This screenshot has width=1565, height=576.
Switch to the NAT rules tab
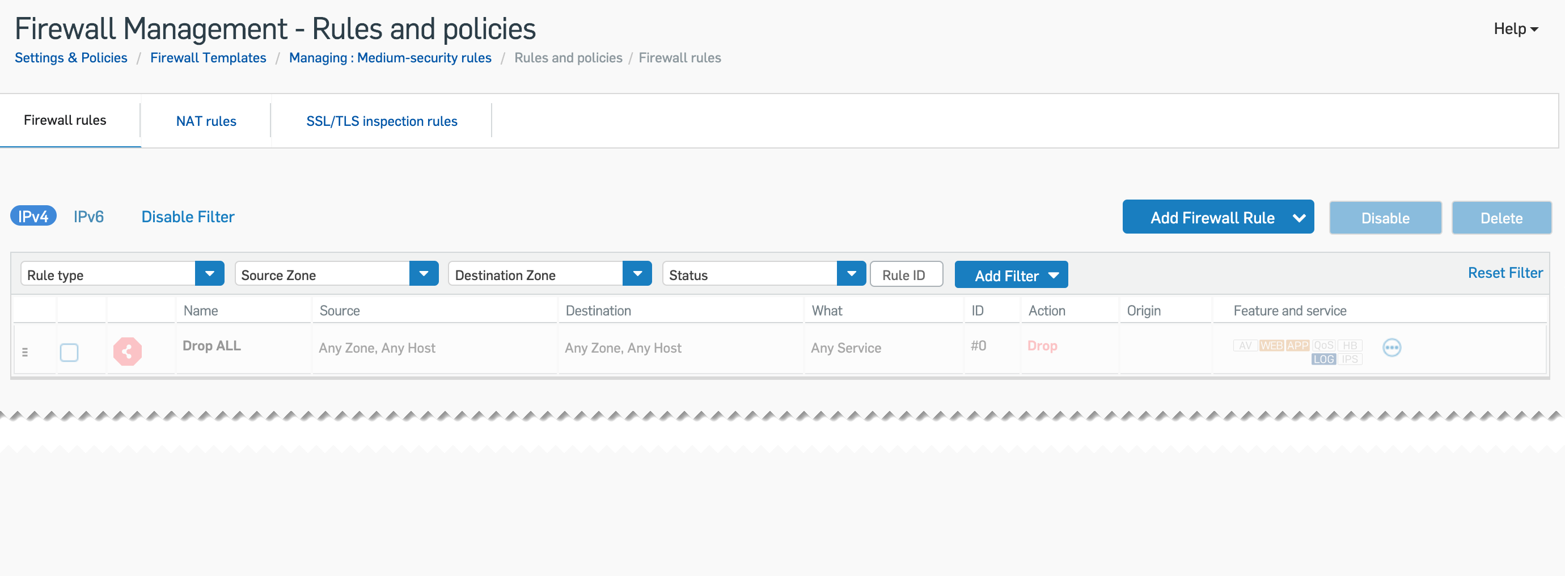(x=206, y=120)
